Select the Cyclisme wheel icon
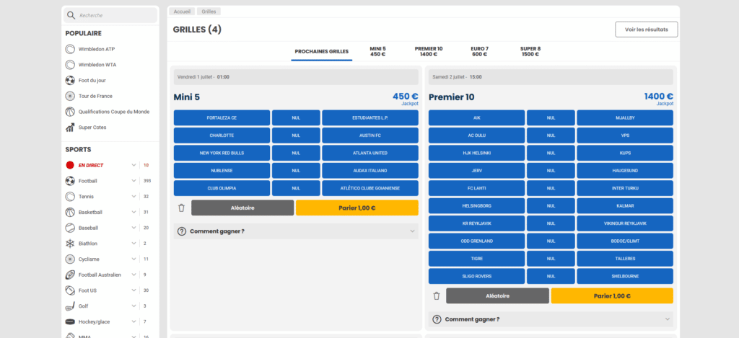This screenshot has height=338, width=739. tap(70, 259)
